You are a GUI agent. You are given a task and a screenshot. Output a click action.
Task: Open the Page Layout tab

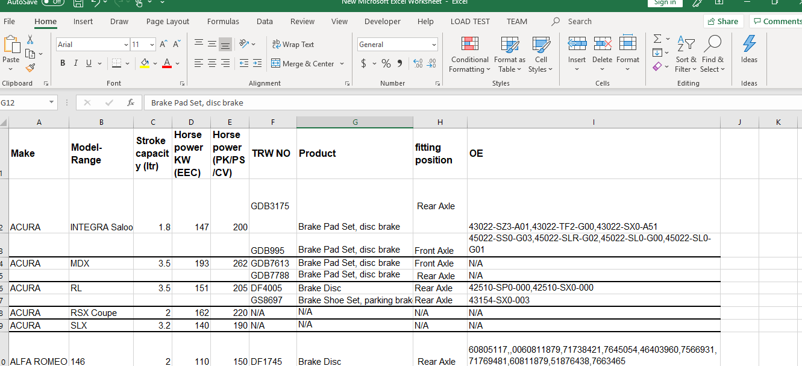pyautogui.click(x=168, y=21)
